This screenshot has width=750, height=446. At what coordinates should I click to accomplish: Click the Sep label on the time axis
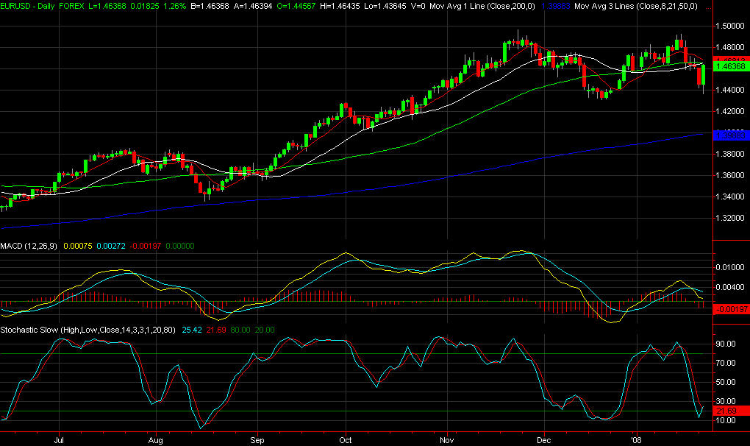tap(257, 440)
